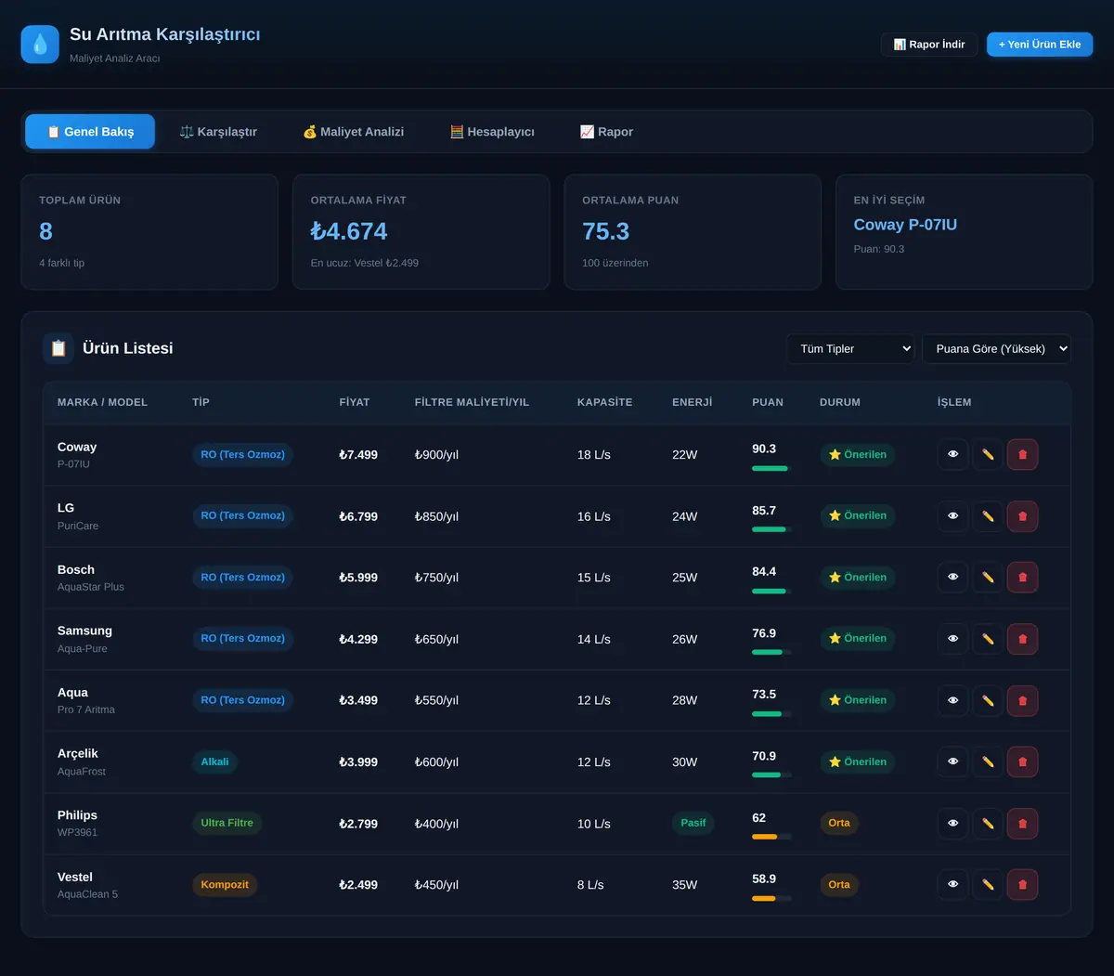Viewport: 1114px width, 976px height.
Task: Delete the Bosch AquaStar Plus row
Action: (1023, 578)
